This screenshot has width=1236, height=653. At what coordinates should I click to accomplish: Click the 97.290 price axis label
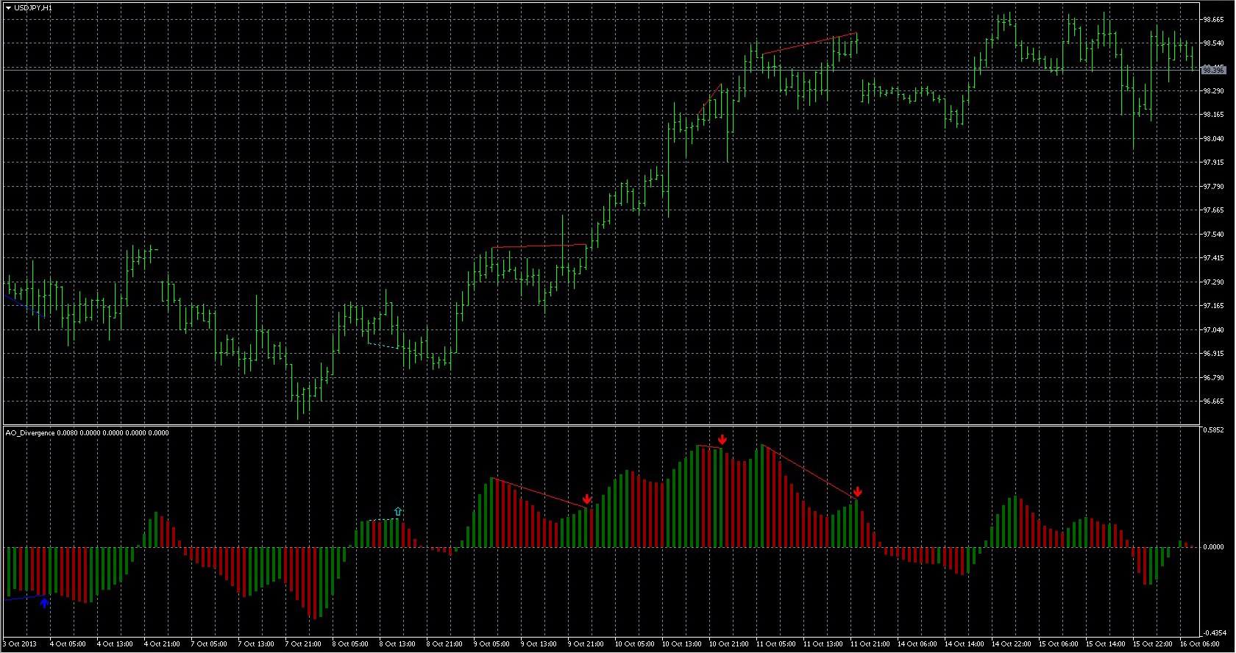pyautogui.click(x=1213, y=282)
